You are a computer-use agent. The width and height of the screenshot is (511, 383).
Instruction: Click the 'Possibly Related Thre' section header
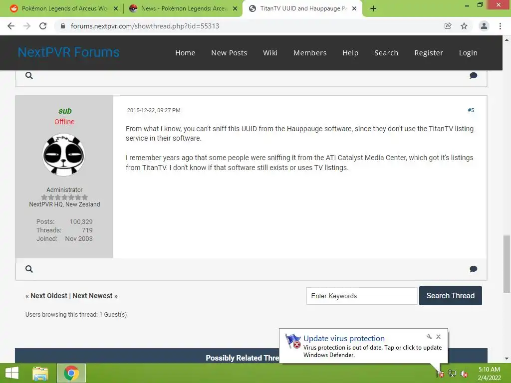pos(242,358)
